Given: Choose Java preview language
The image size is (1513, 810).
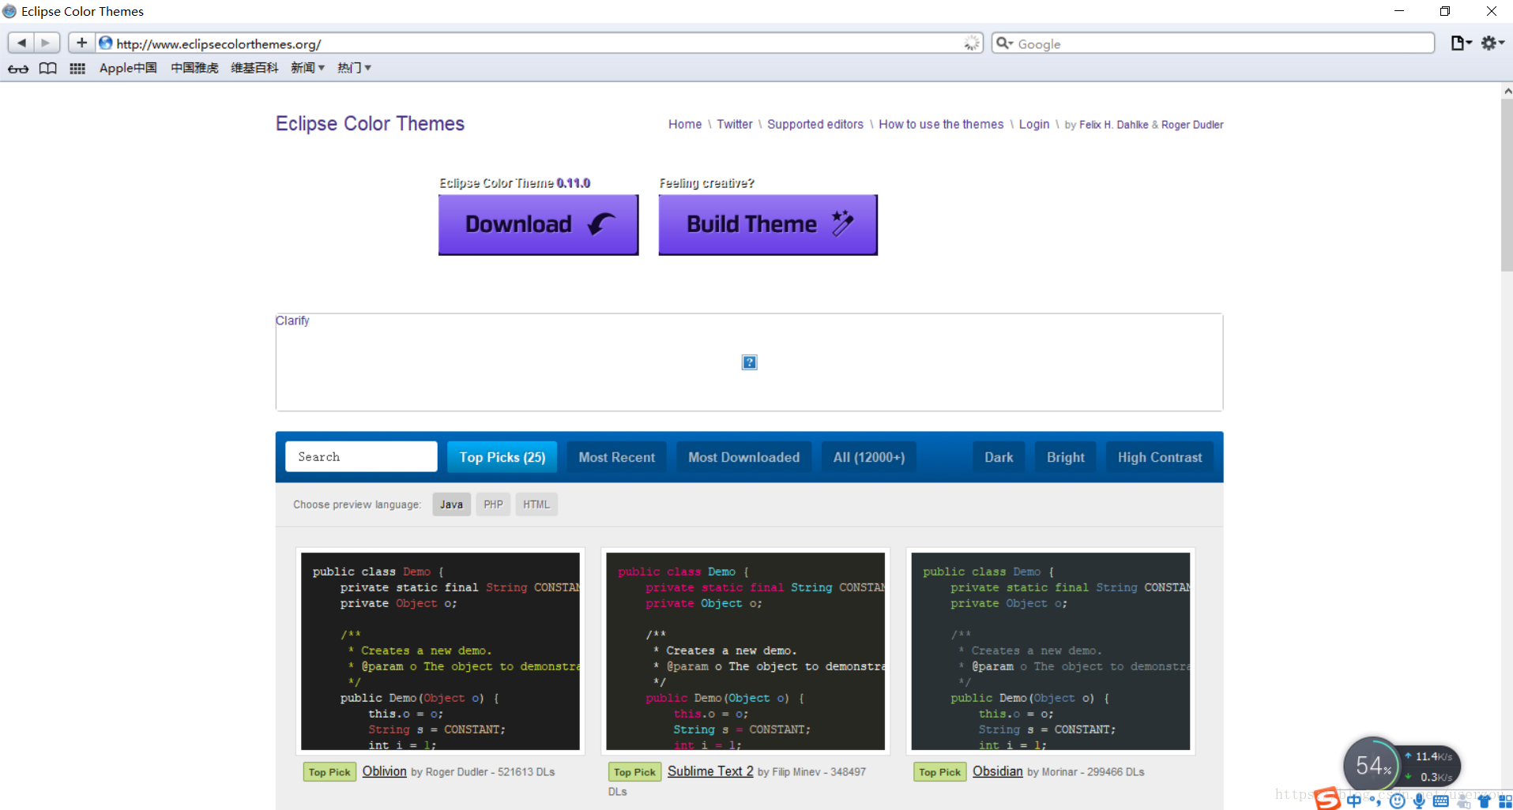Looking at the screenshot, I should point(451,504).
